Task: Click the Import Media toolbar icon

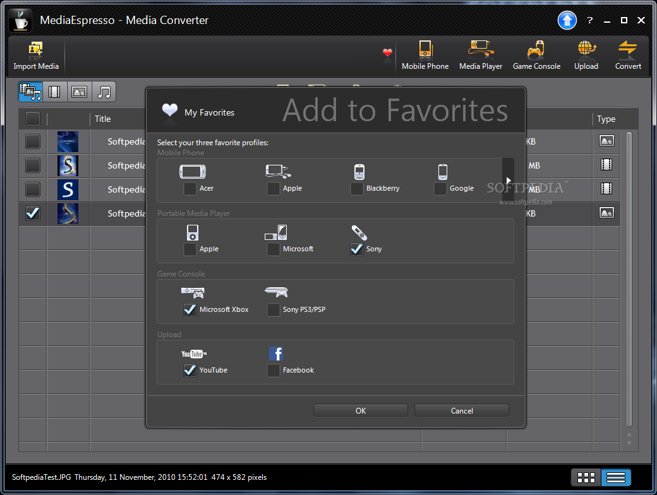Action: [x=35, y=49]
